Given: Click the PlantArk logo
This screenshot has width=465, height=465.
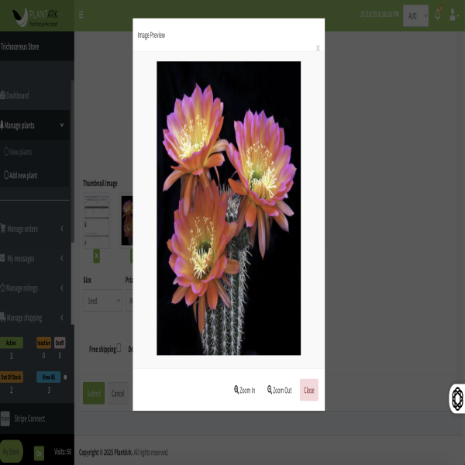Looking at the screenshot, I should point(37,15).
